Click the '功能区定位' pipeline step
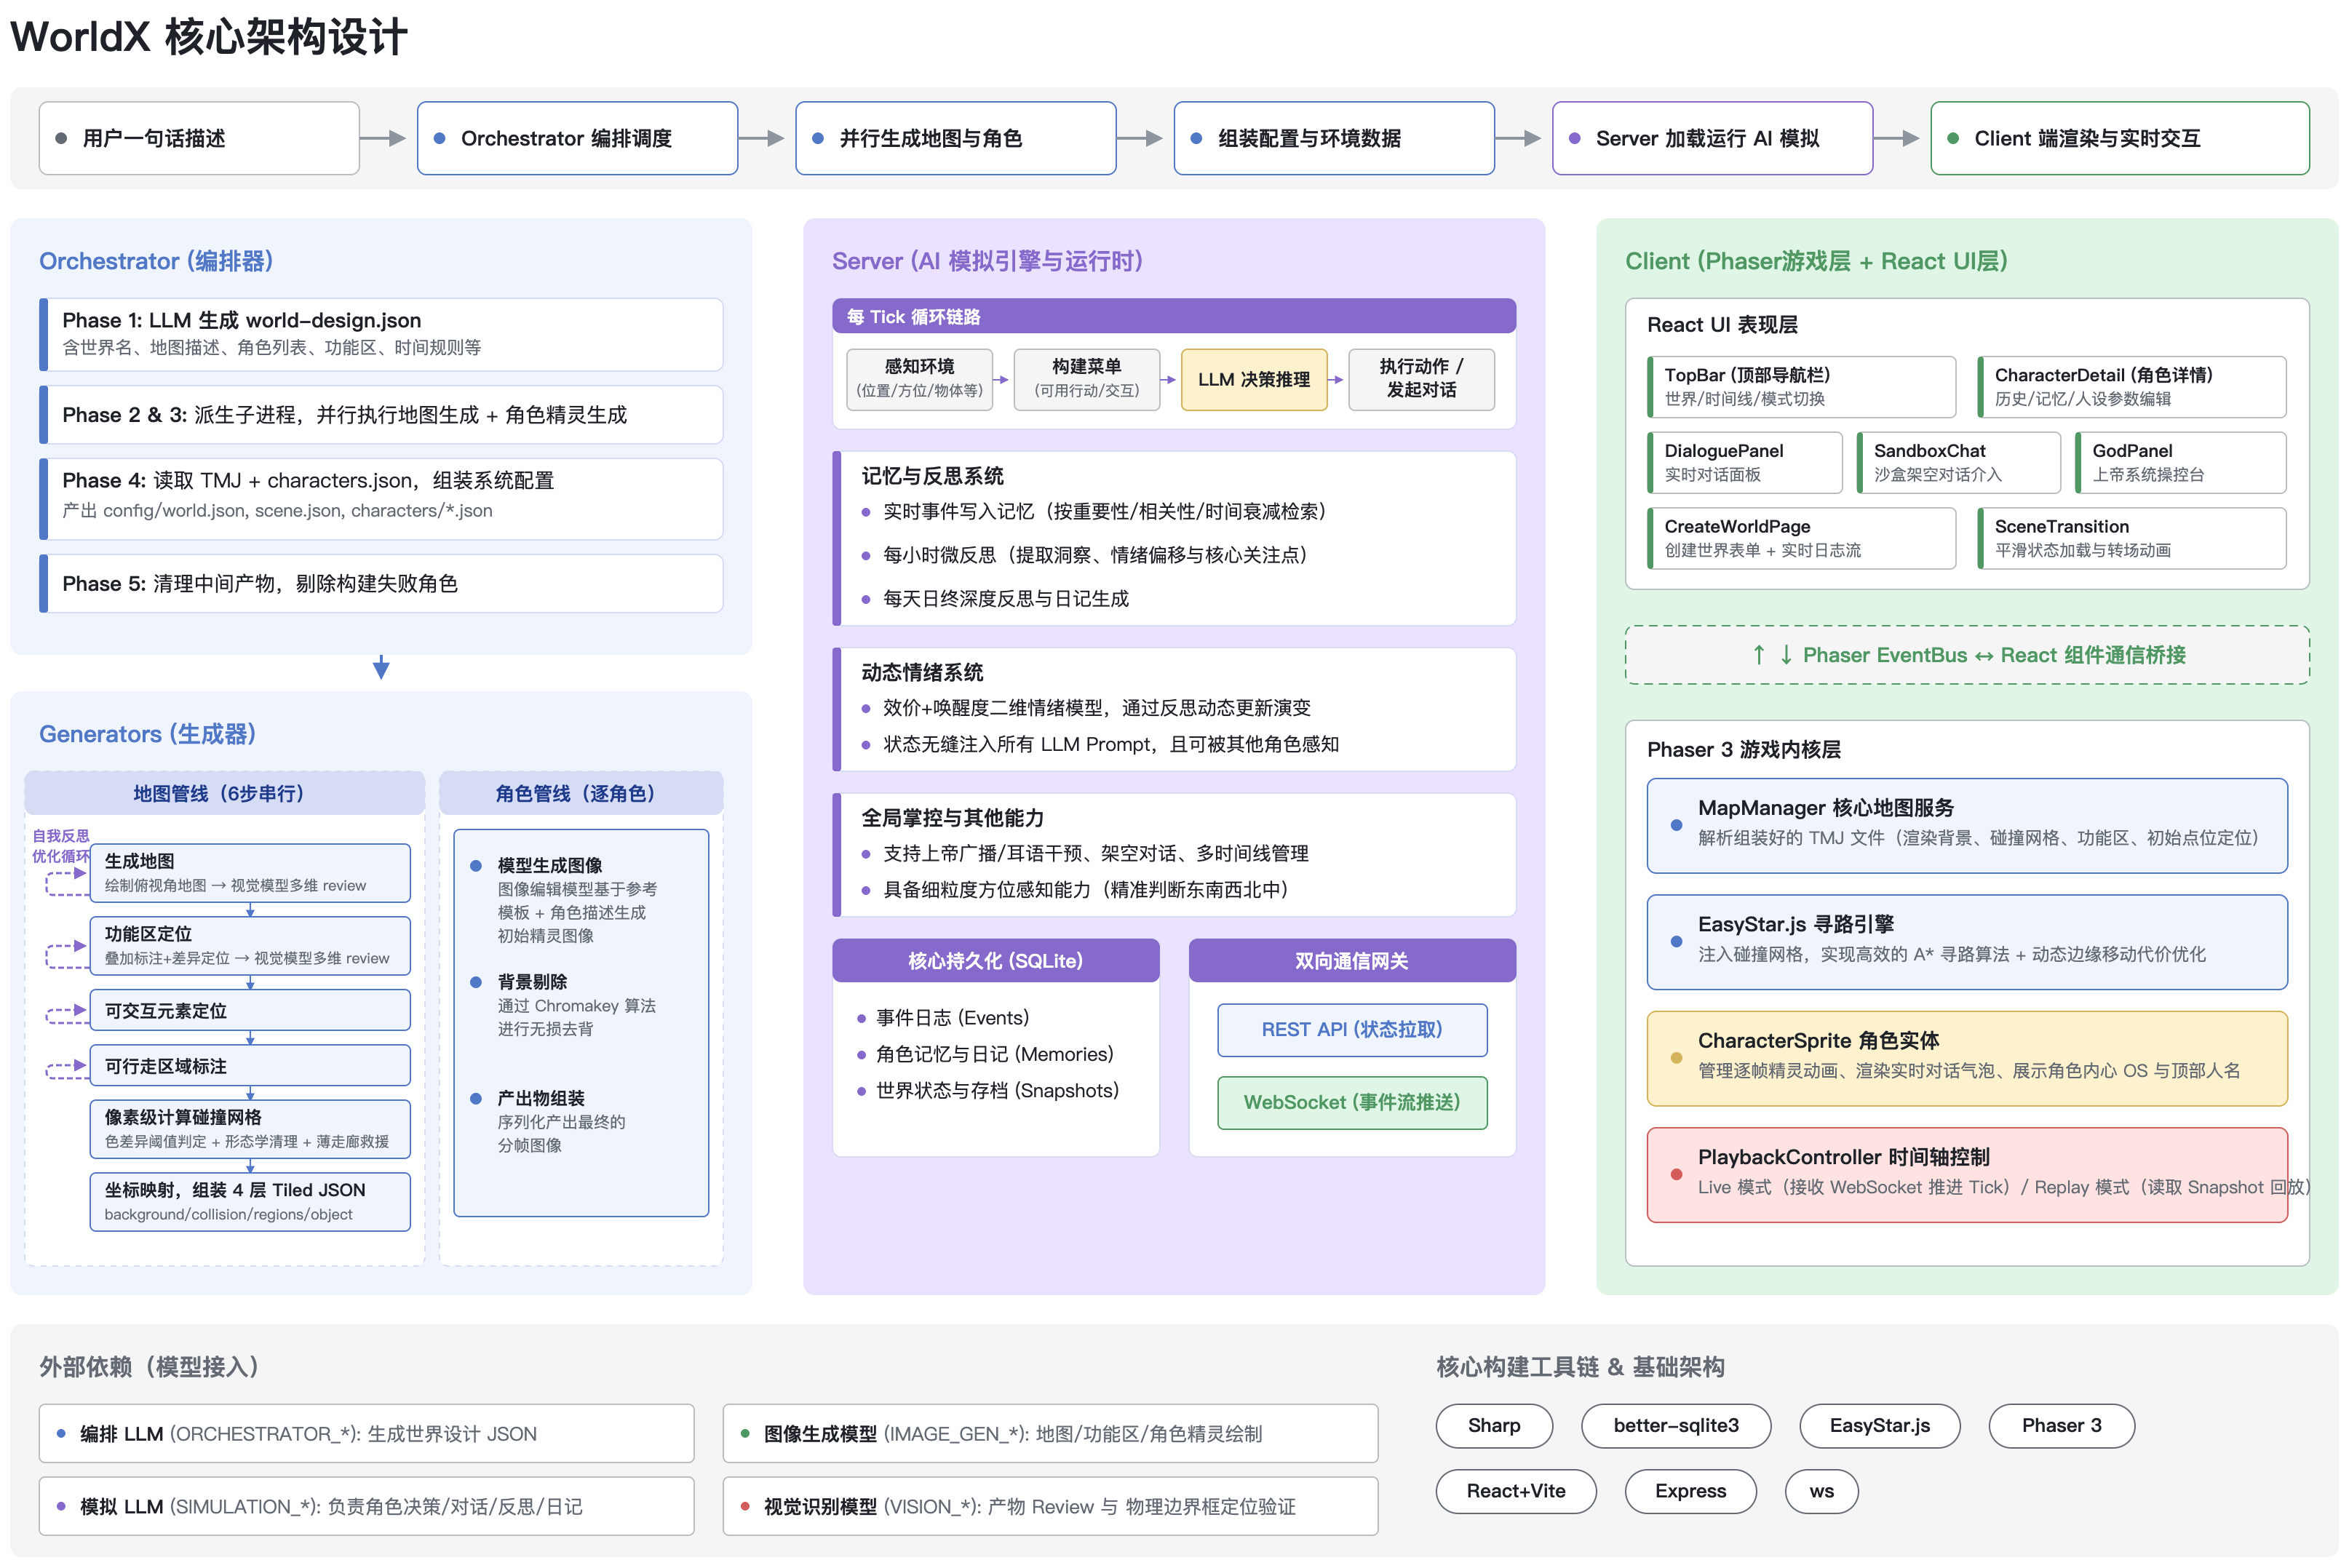2349x1568 pixels. (250, 945)
